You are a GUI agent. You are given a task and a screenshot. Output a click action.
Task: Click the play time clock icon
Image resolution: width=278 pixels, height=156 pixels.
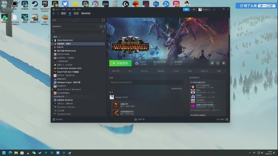pos(171,63)
